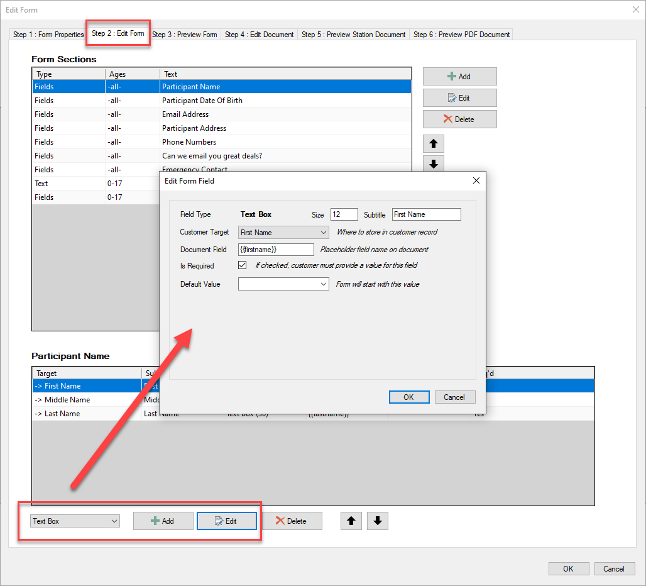Open Step 6 Preview PDF Document tab
This screenshot has height=586, width=646.
461,35
